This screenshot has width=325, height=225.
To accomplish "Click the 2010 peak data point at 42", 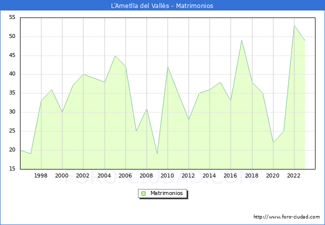I will click(x=168, y=67).
